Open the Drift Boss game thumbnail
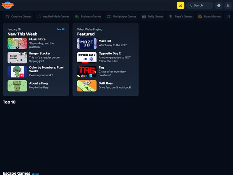 (87, 86)
